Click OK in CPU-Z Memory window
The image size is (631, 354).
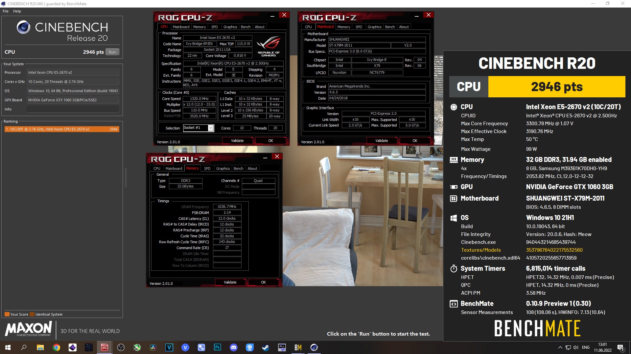(x=263, y=282)
